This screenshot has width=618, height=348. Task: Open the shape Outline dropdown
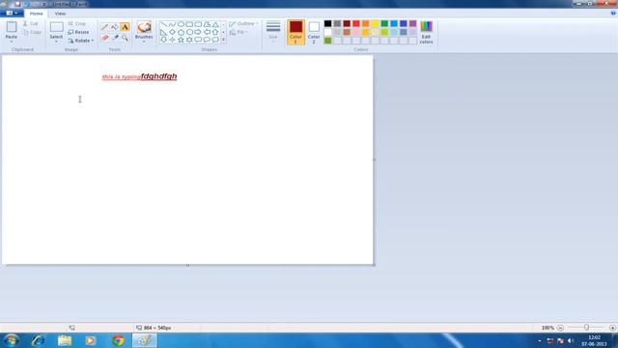click(x=243, y=23)
